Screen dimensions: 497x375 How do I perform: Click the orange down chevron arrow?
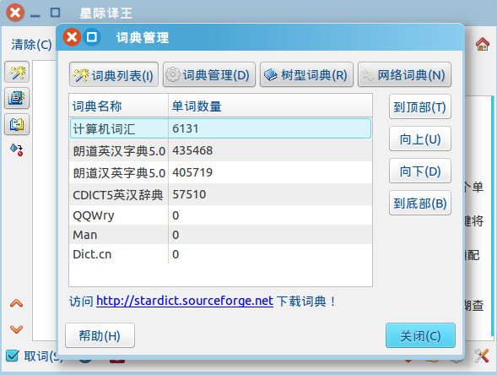point(17,329)
